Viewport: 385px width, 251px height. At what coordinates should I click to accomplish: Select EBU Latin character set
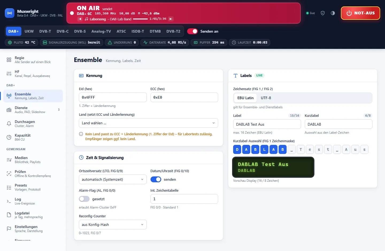pos(245,98)
